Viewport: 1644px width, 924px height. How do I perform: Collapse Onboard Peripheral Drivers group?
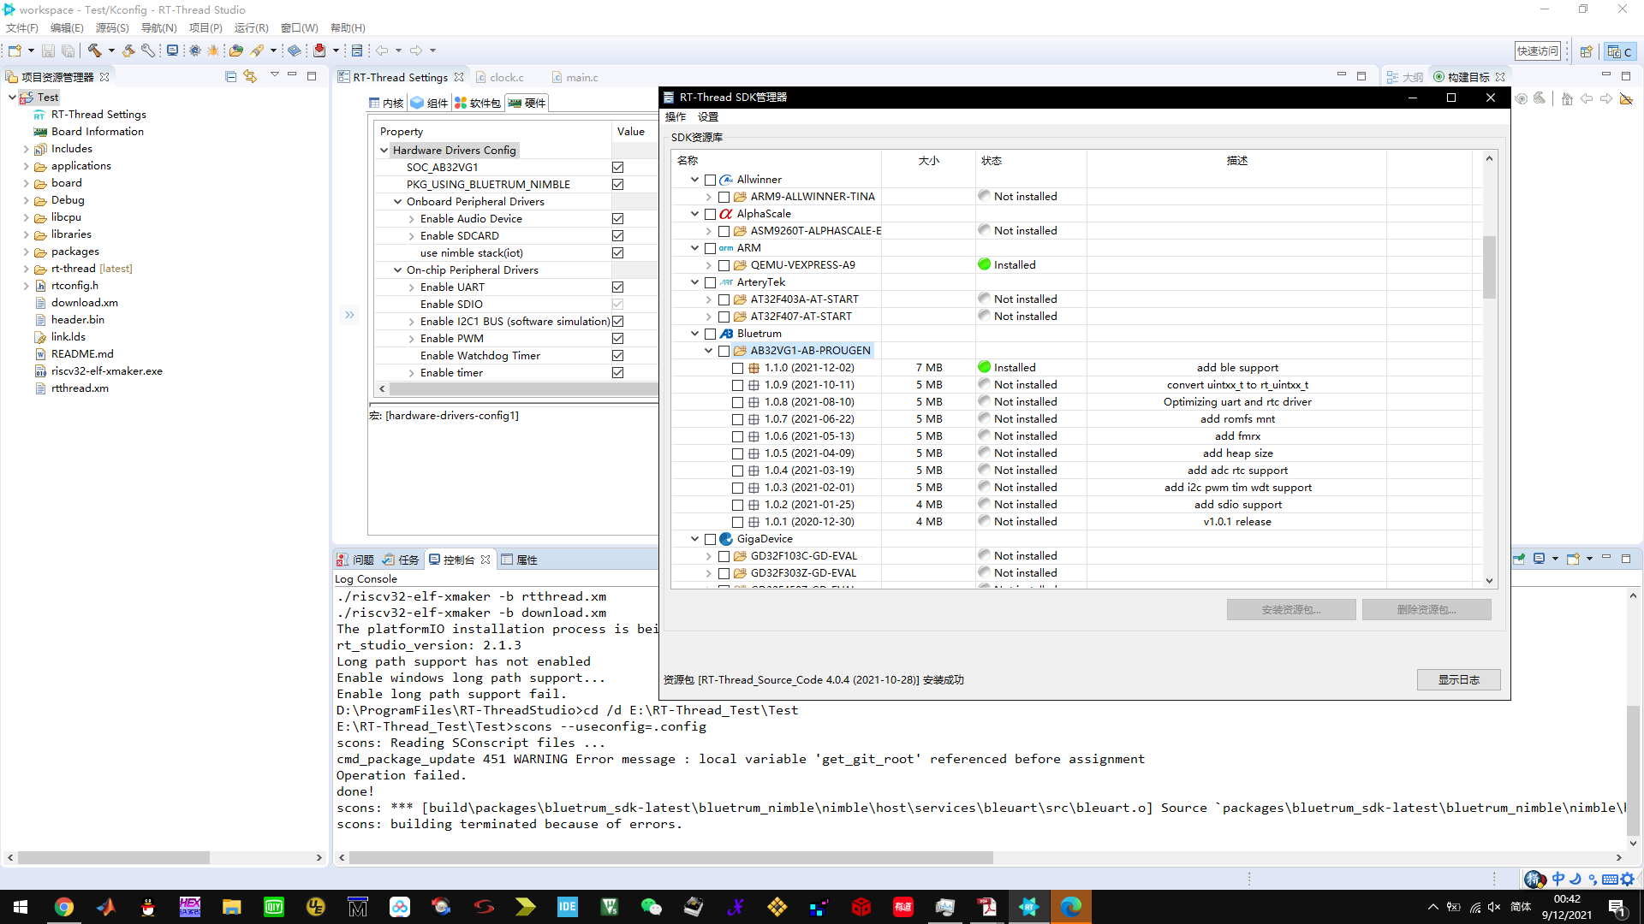397,202
